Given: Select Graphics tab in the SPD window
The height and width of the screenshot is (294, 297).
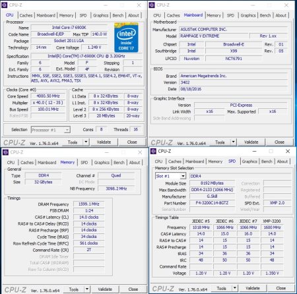Looking at the screenshot, I should 249,162.
